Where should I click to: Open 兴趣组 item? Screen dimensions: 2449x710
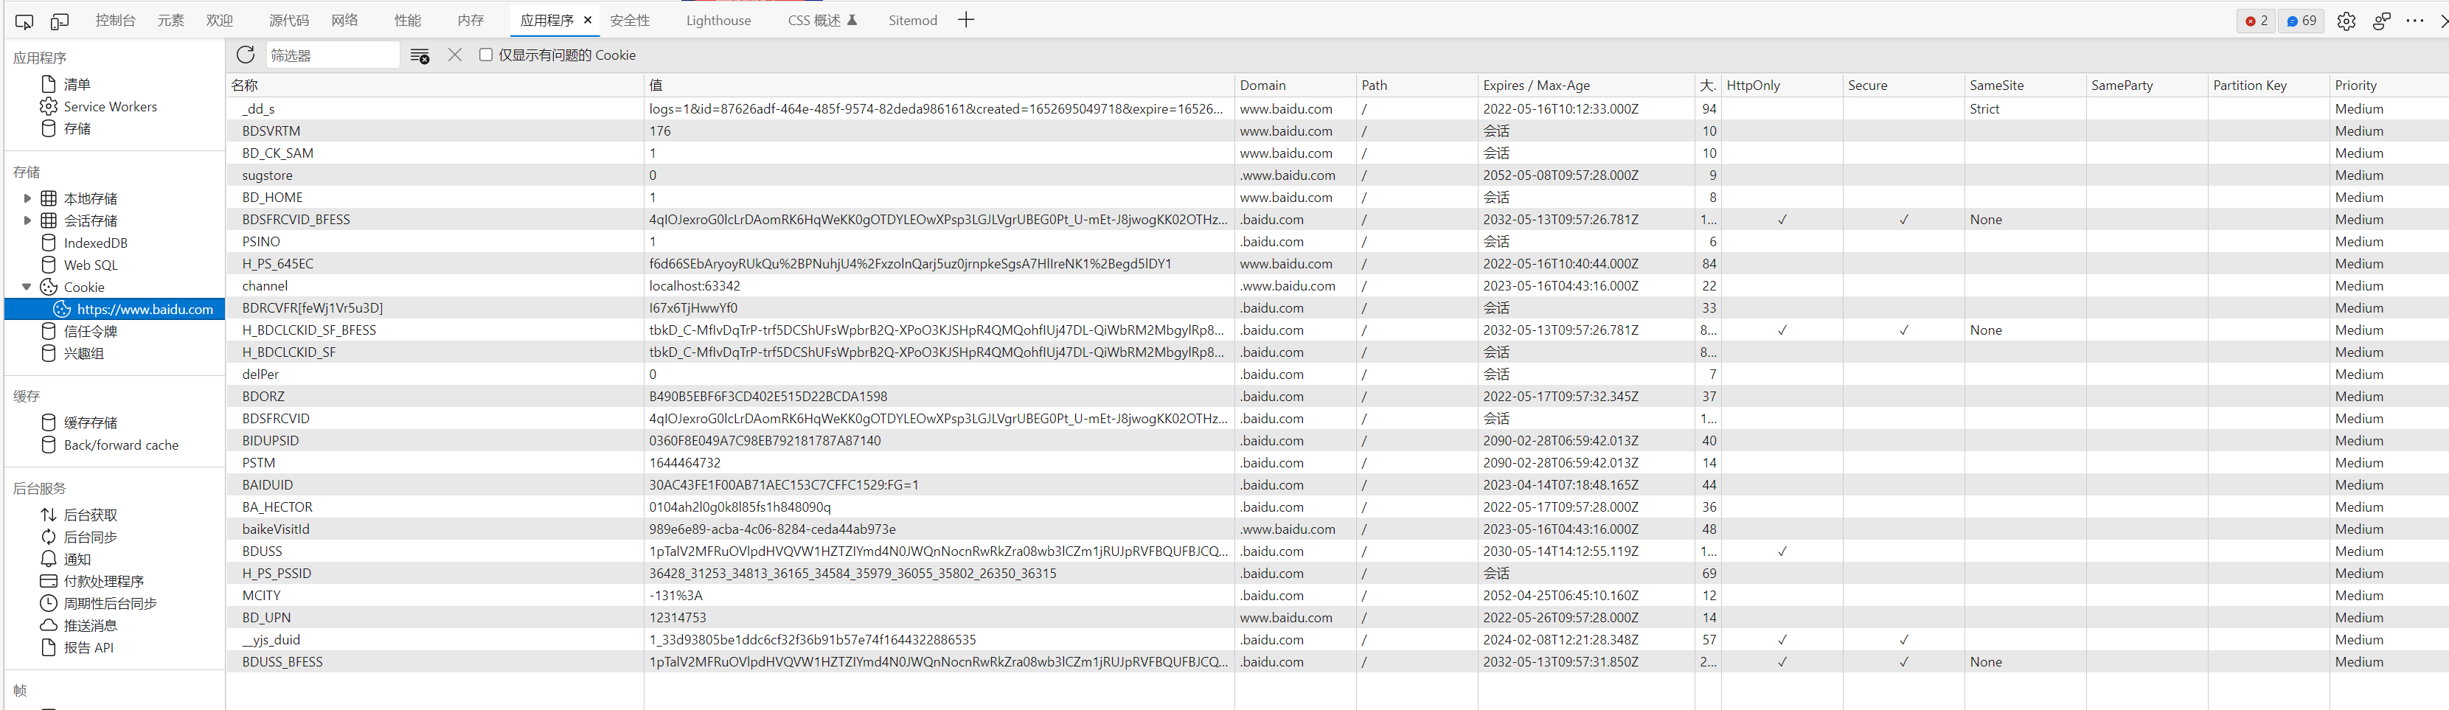click(83, 354)
